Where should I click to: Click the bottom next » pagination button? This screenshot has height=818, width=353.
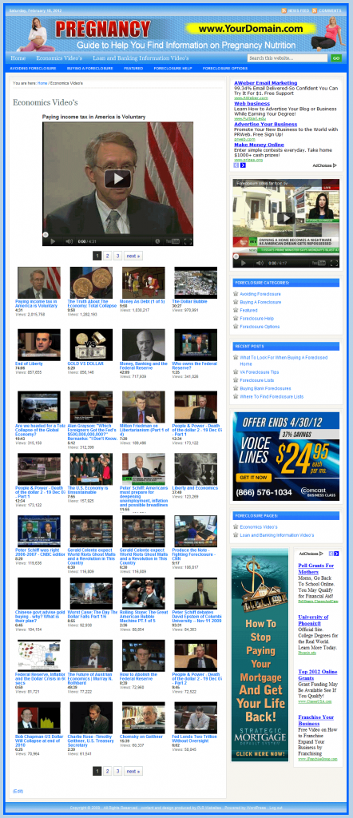click(x=133, y=771)
